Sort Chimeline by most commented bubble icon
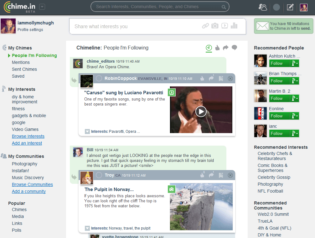 click(x=234, y=48)
